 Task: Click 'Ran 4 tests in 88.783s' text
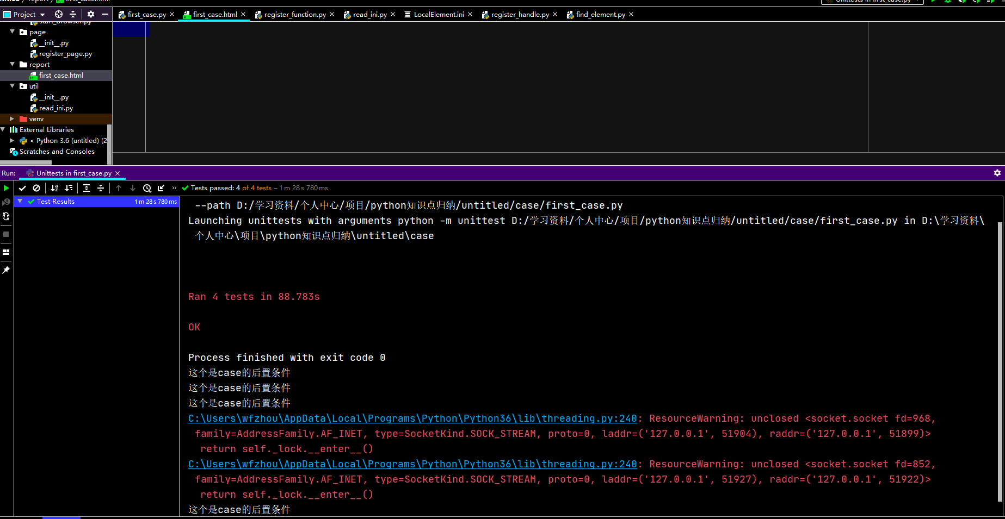tap(254, 297)
